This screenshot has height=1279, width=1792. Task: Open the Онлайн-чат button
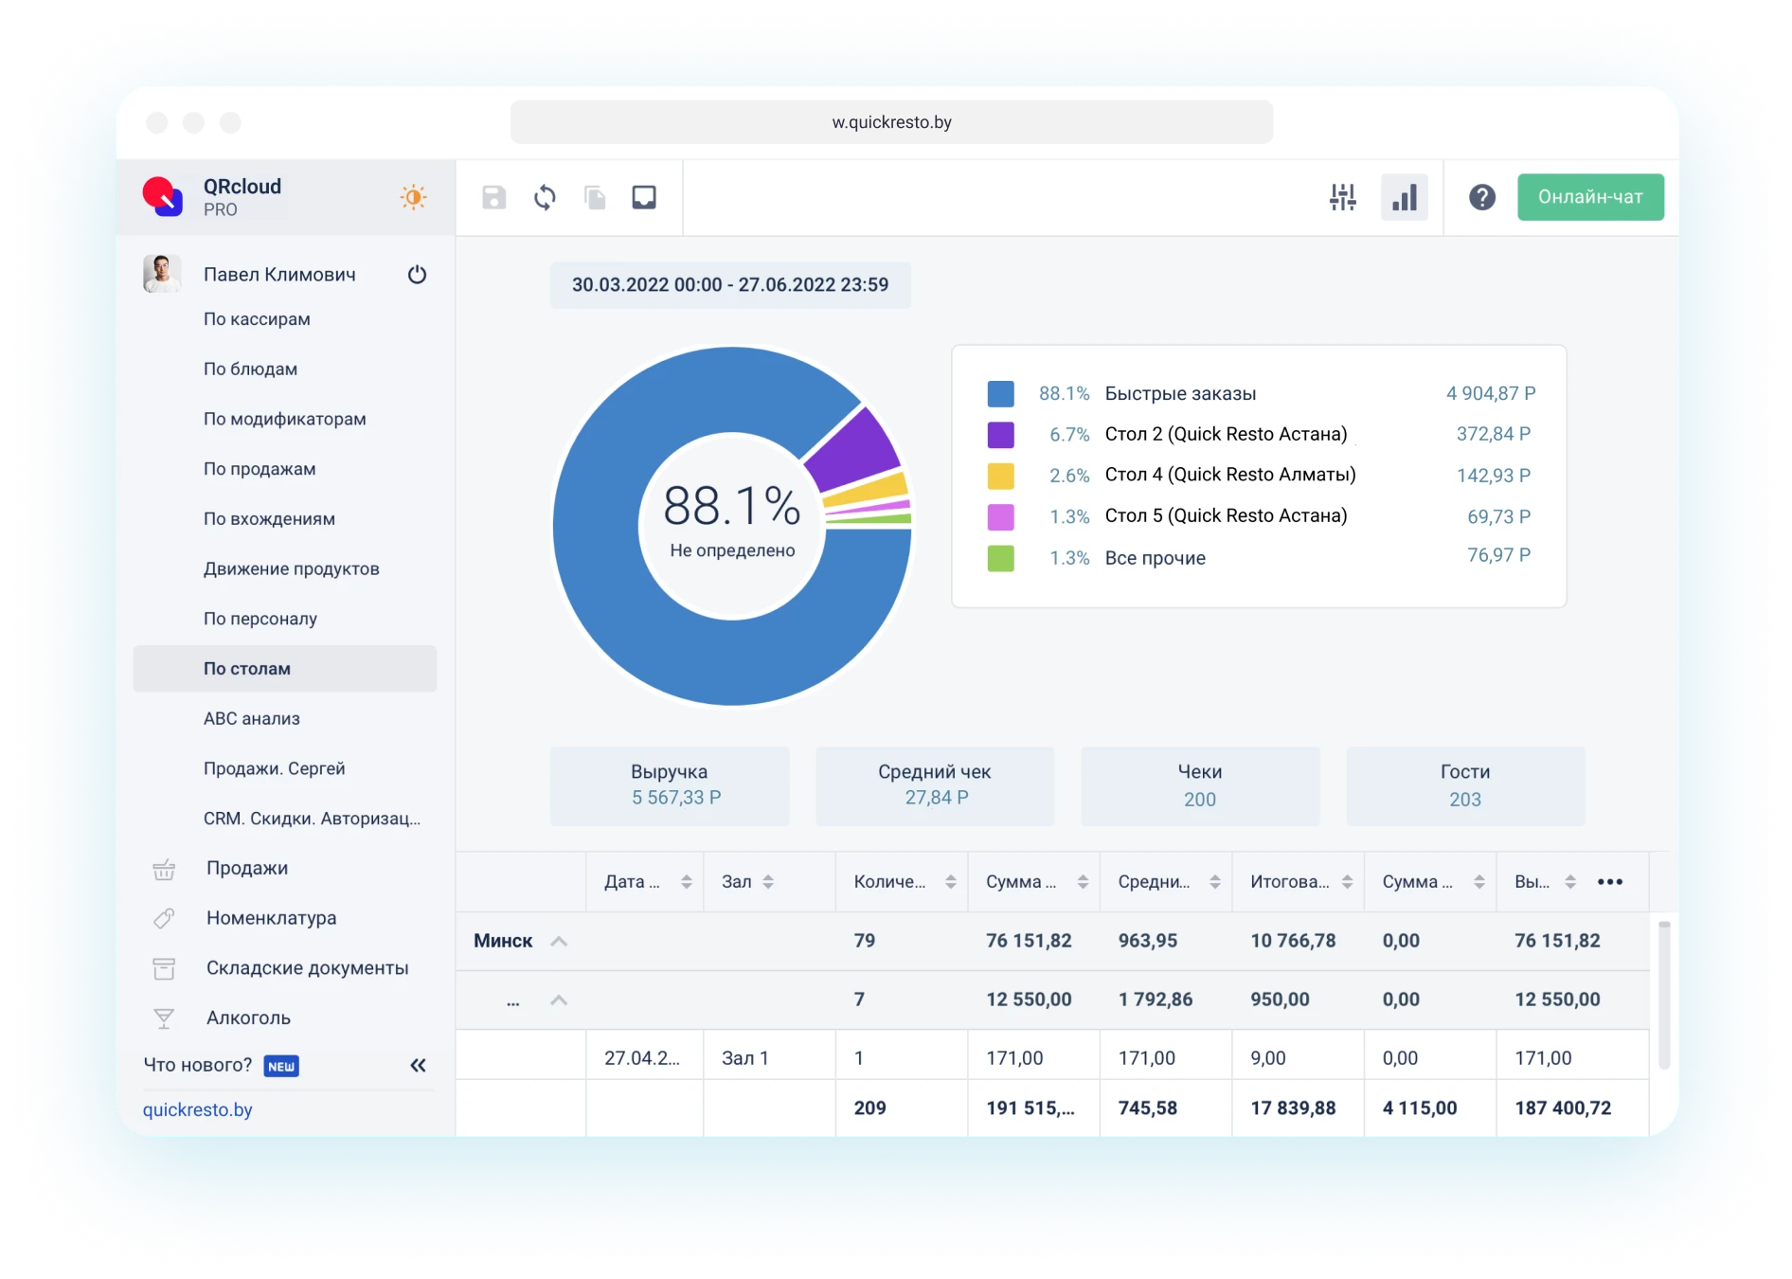pyautogui.click(x=1589, y=197)
